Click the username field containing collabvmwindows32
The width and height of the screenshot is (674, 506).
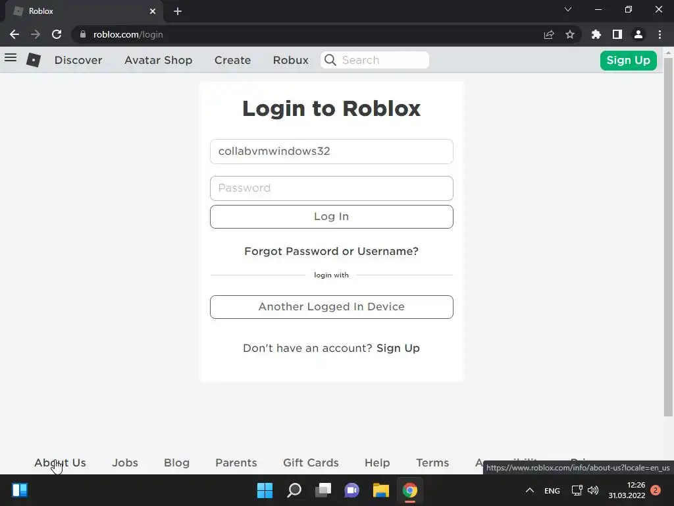[332, 152]
